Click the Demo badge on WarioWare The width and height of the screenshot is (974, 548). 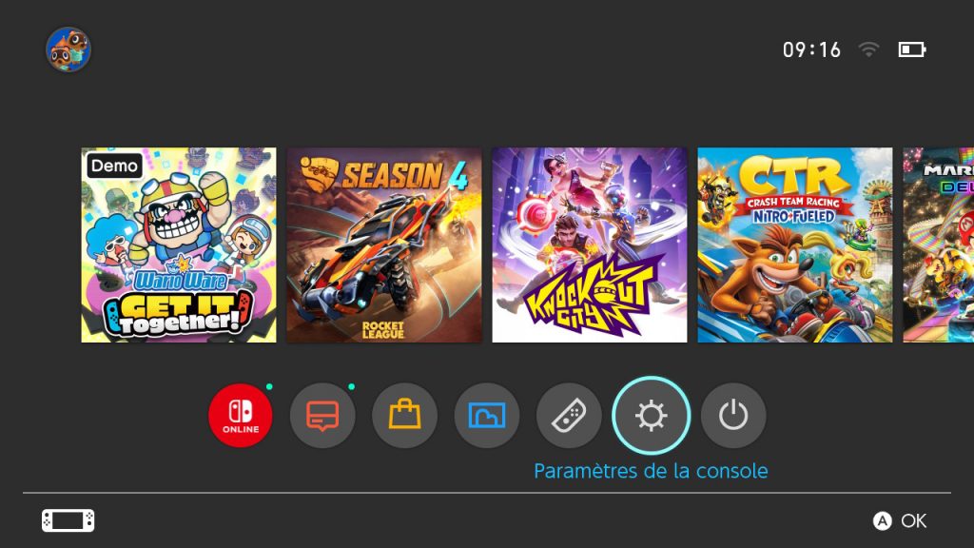tap(114, 166)
